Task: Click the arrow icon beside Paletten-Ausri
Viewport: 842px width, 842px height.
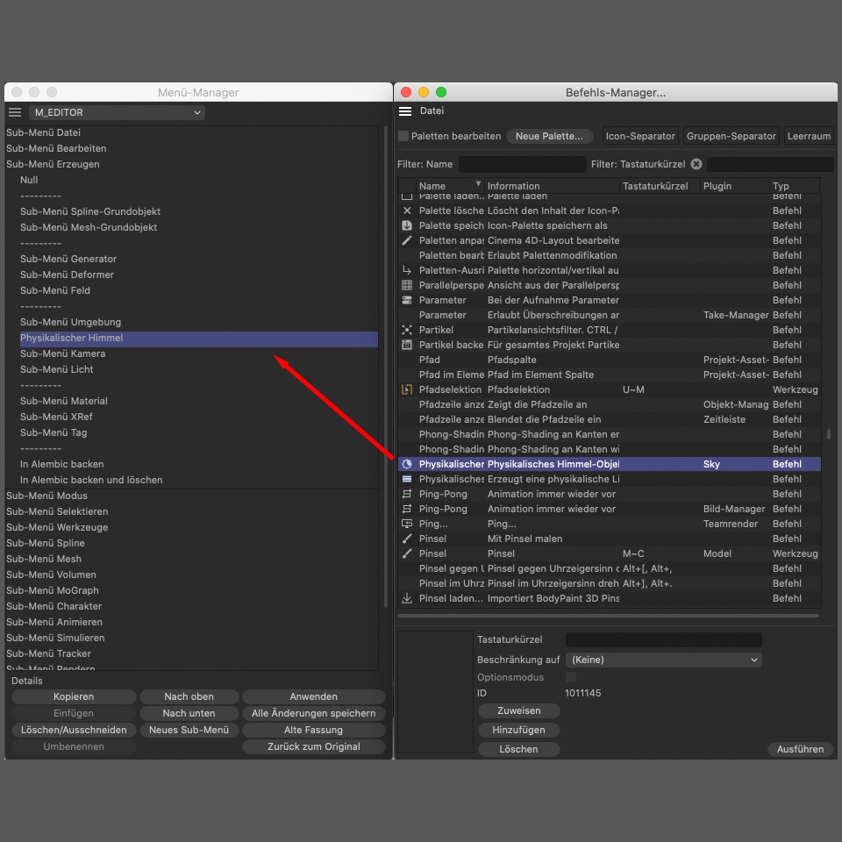Action: 407,270
